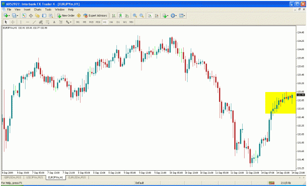Viewport: 307px width, 186px height.
Task: Zoom out of the chart
Action: pyautogui.click(x=141, y=16)
